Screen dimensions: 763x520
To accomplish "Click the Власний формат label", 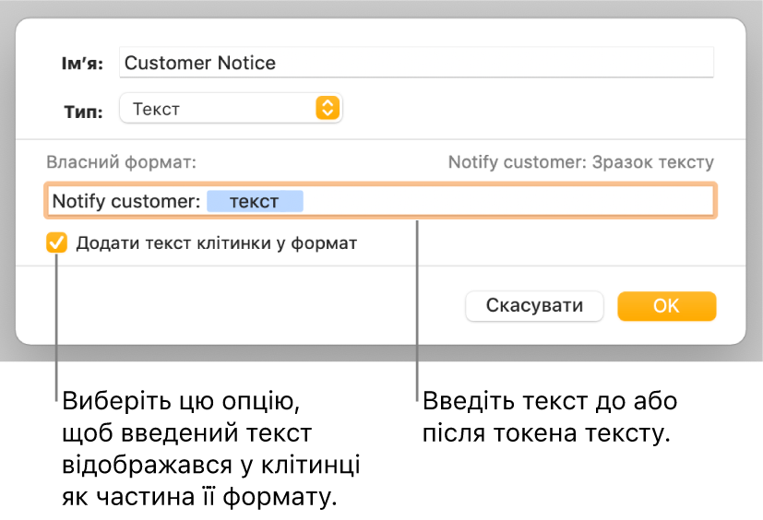I will coord(121,162).
